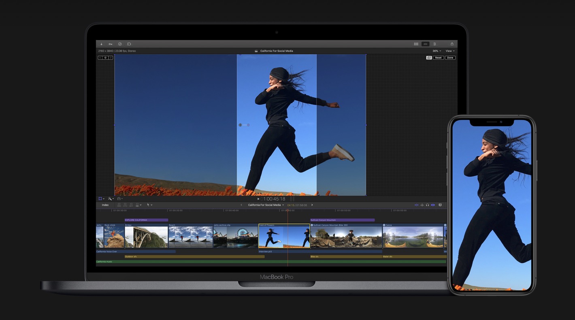575x320 pixels.
Task: Click right edge handle of crop frame
Action: click(366, 125)
